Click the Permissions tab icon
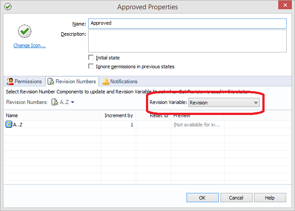 pos(10,81)
